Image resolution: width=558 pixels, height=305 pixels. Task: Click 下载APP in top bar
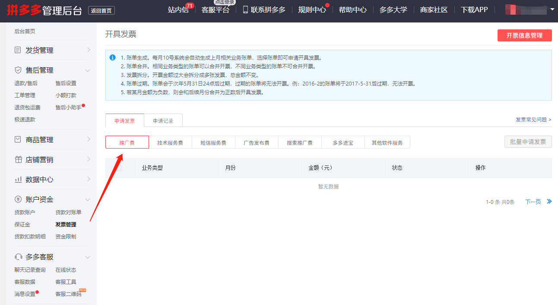[474, 10]
